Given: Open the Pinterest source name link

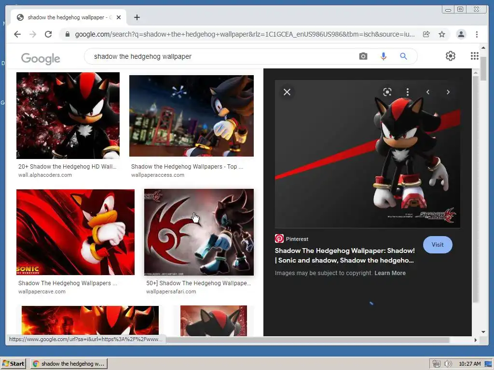Looking at the screenshot, I should pos(297,239).
